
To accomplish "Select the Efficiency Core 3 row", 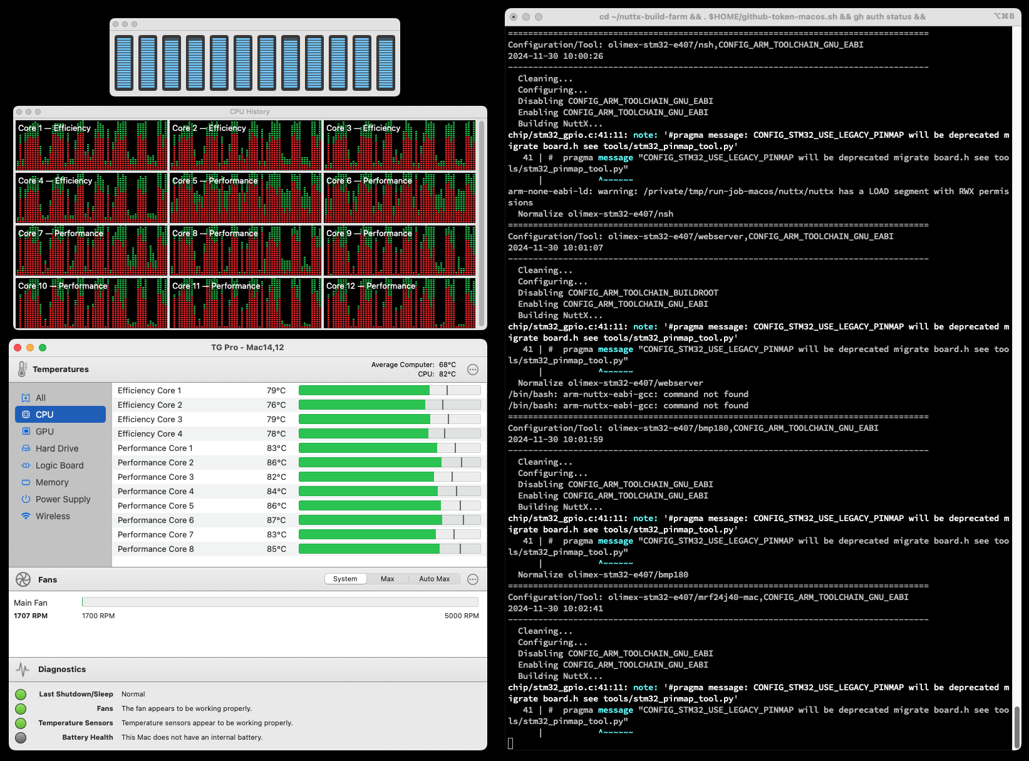I will (x=299, y=419).
